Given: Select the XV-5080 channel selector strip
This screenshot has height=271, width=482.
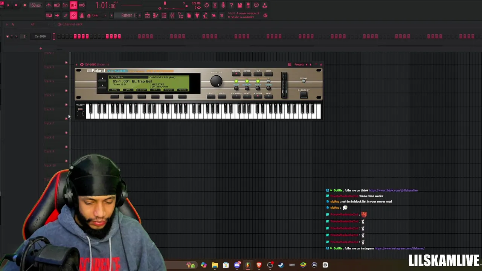Looking at the screenshot, I should 54,36.
